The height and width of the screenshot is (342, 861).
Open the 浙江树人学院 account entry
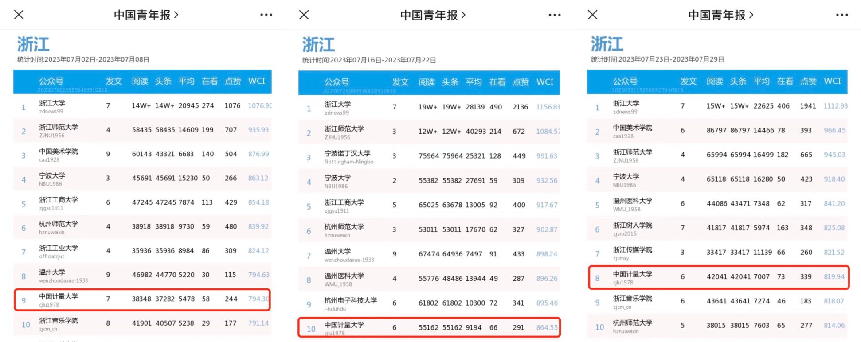point(632,225)
